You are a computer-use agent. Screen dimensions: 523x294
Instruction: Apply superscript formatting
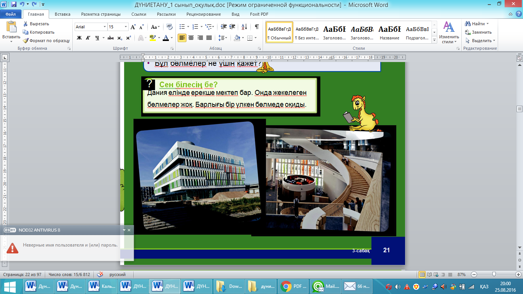(128, 38)
